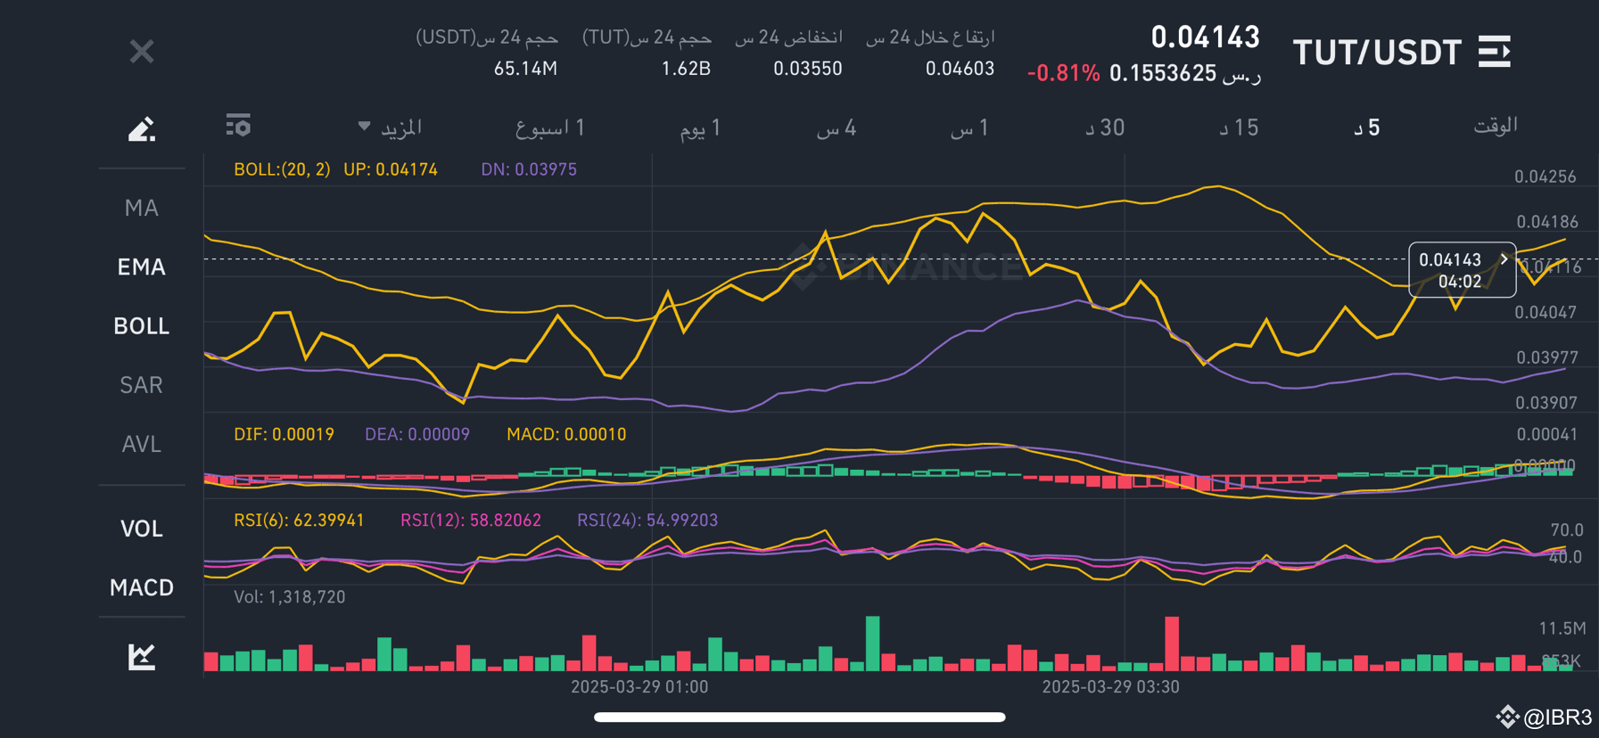Select the 1 يوم timeframe
Screen dimensions: 1599x738
(x=700, y=127)
